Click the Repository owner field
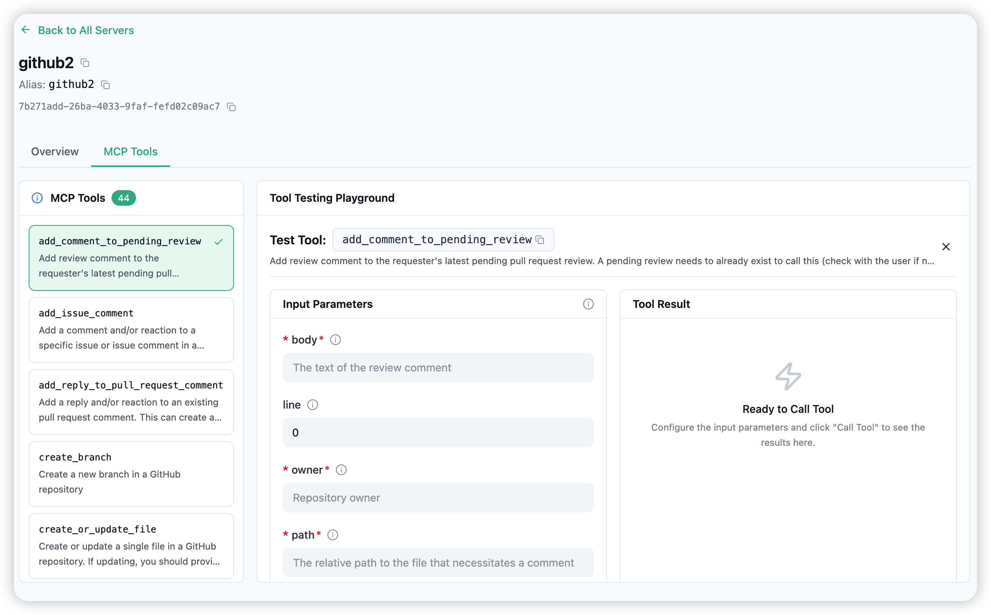 click(438, 498)
